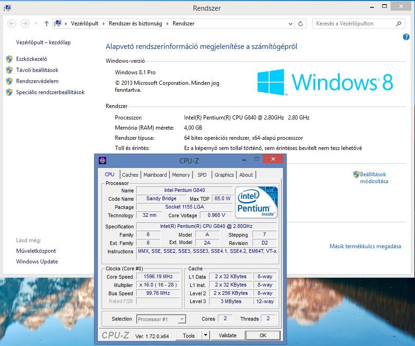
Task: Click Másik termékkulcs megadása link
Action: (x=365, y=246)
